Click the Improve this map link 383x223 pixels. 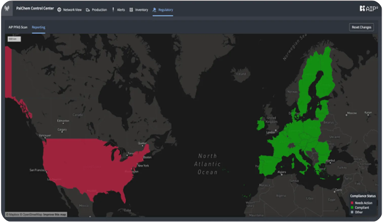[55, 215]
